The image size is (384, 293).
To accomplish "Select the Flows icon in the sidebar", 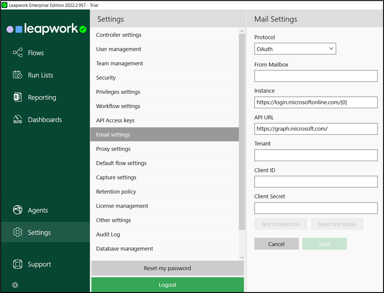I will tap(17, 52).
